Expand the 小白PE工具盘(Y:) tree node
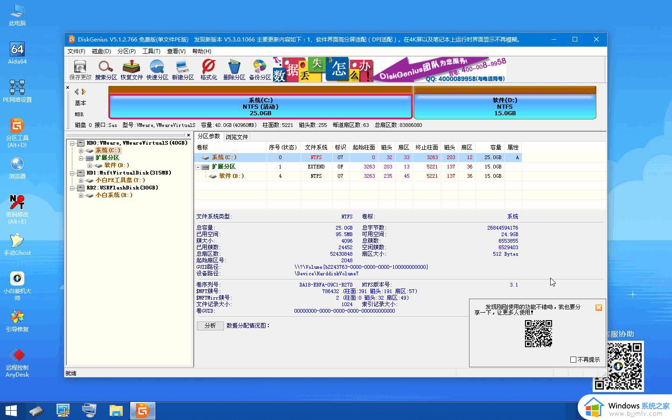The width and height of the screenshot is (672, 420). pos(81,181)
